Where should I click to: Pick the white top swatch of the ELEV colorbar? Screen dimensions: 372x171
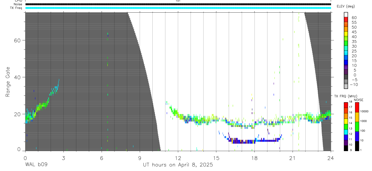pos(346,15)
